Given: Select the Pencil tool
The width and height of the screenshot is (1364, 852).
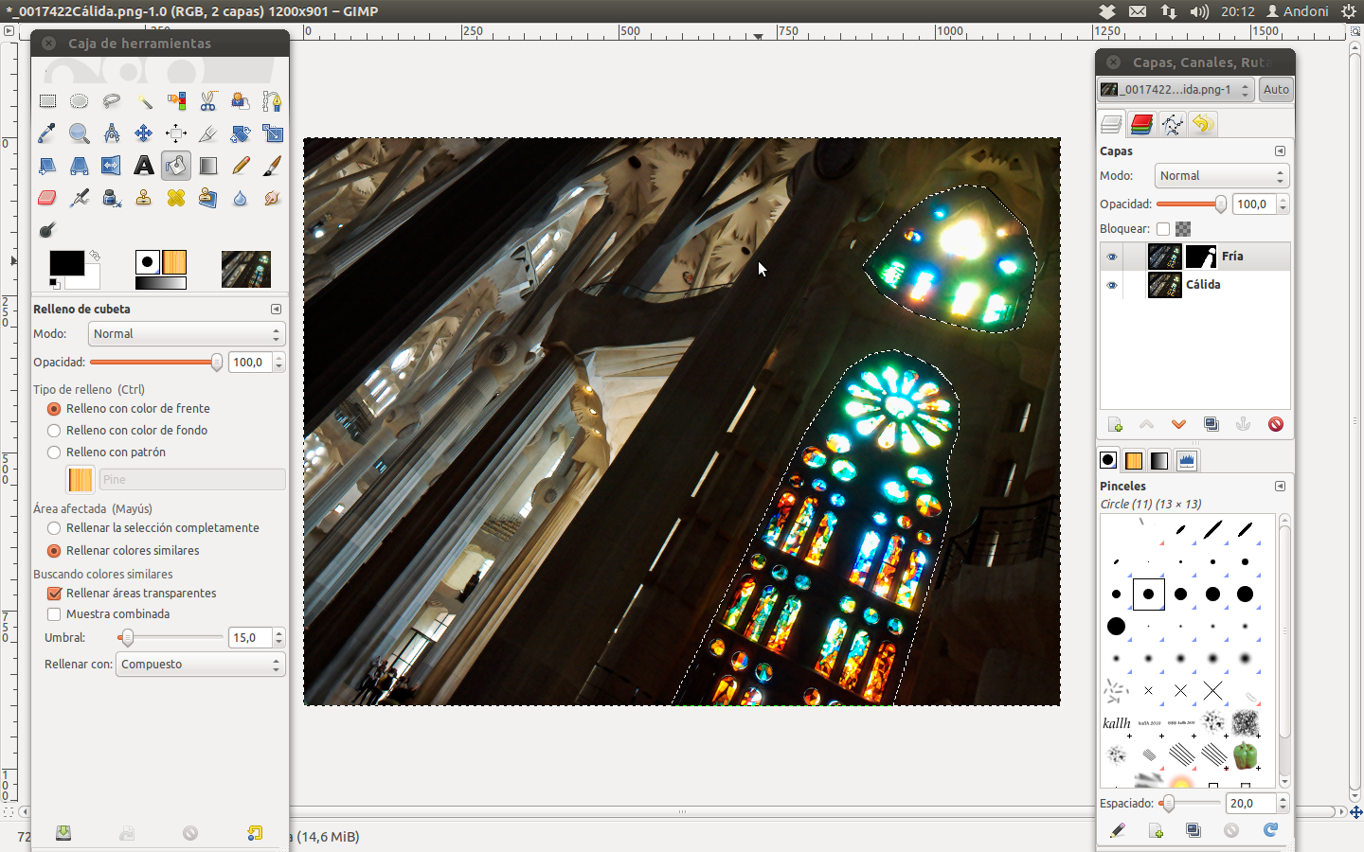Looking at the screenshot, I should coord(241,166).
